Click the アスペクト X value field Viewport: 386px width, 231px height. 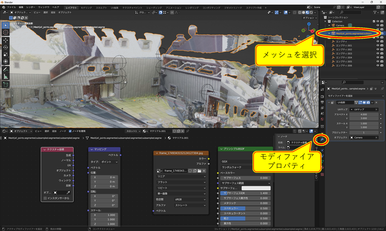pyautogui.click(x=364, y=114)
